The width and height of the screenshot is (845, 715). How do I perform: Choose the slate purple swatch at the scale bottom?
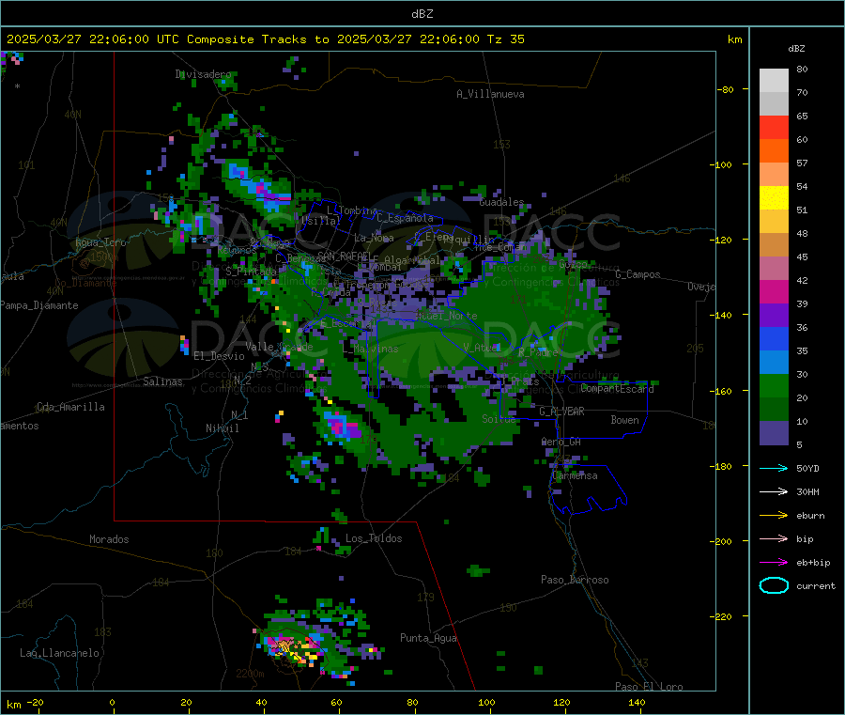(774, 433)
